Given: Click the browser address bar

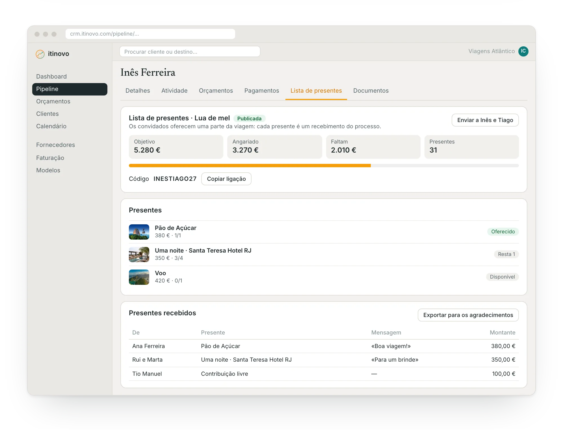Looking at the screenshot, I should (x=150, y=34).
